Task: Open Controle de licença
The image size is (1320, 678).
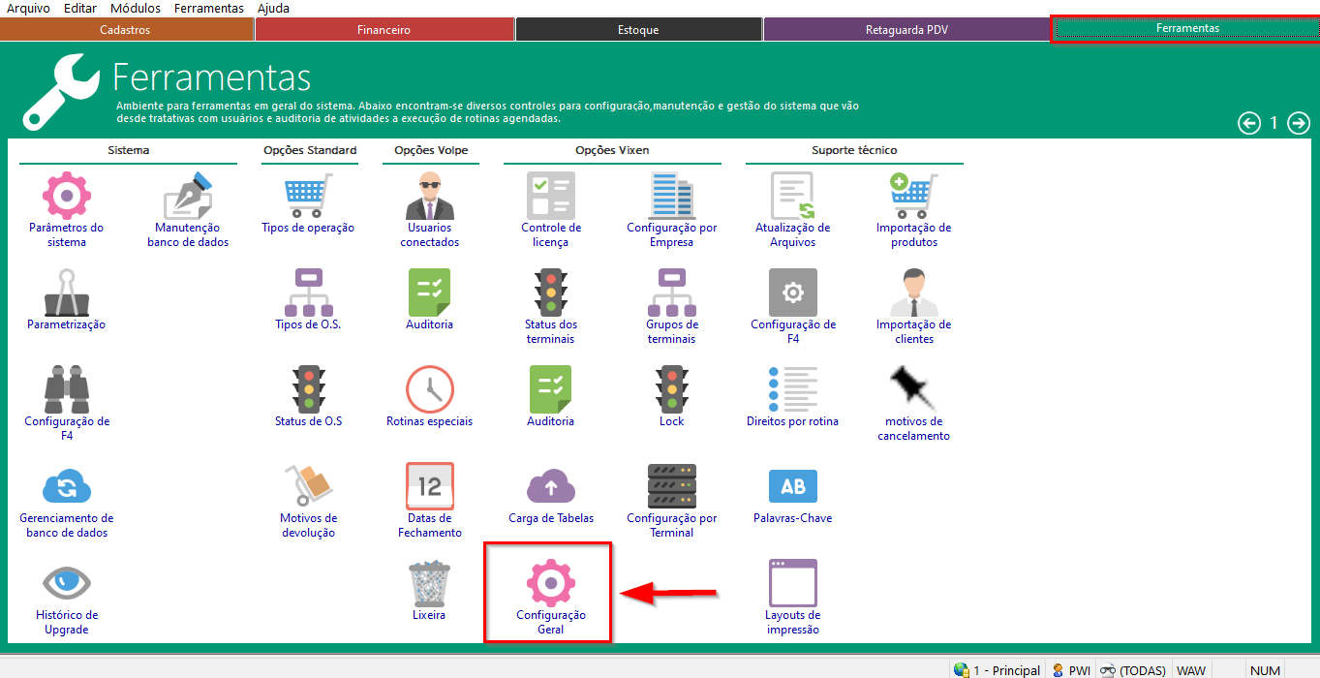Action: 550,196
